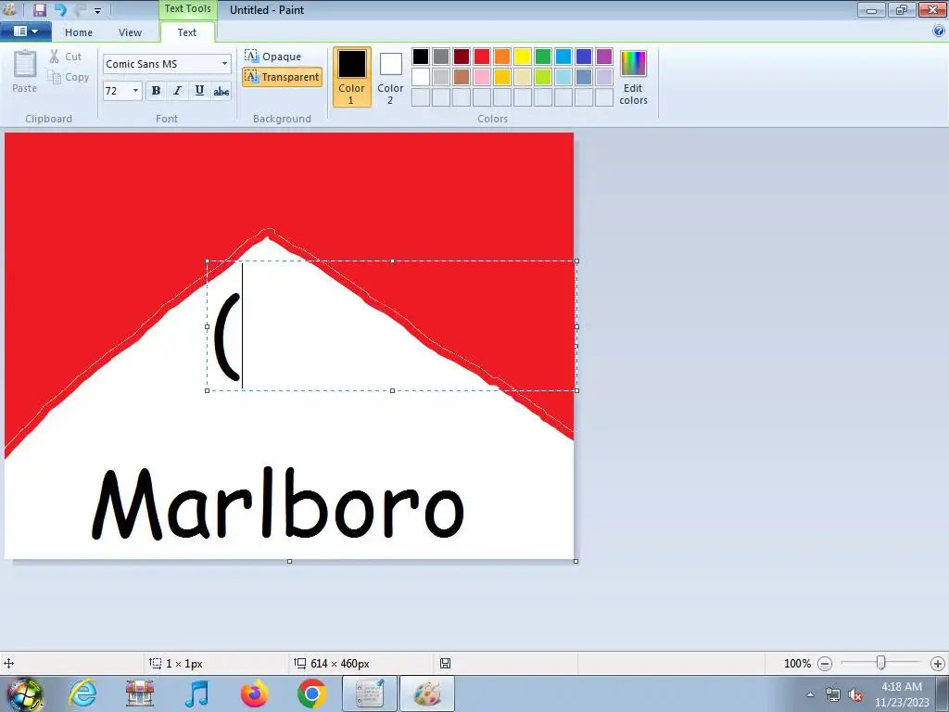This screenshot has height=712, width=949.
Task: Click the canvas bottom-right resize handle
Action: pyautogui.click(x=576, y=561)
